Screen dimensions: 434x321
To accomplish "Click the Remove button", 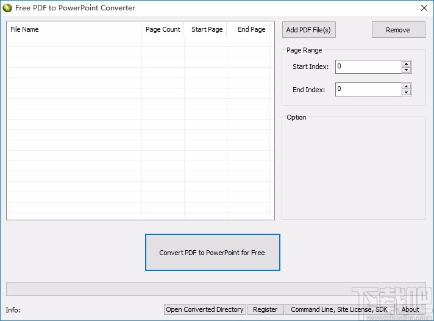I will pyautogui.click(x=398, y=30).
